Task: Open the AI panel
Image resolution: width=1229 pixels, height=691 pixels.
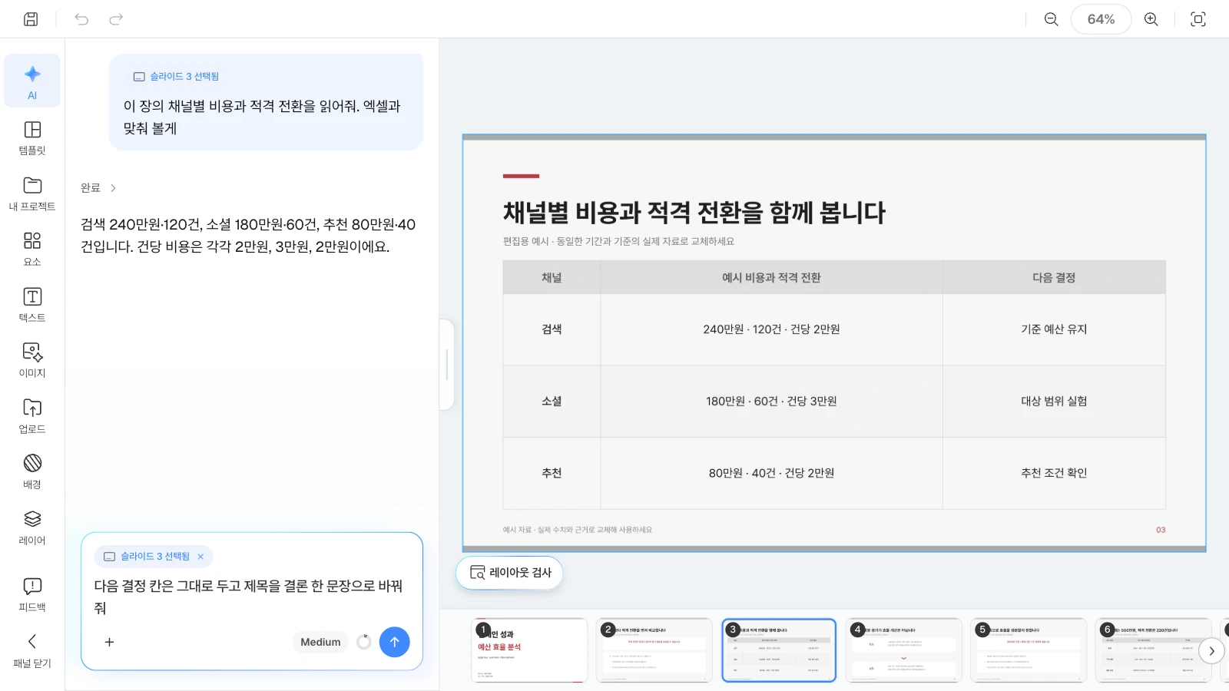Action: [32, 81]
